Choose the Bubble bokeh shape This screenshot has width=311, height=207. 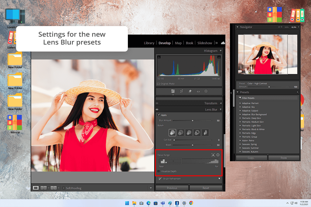180,132
